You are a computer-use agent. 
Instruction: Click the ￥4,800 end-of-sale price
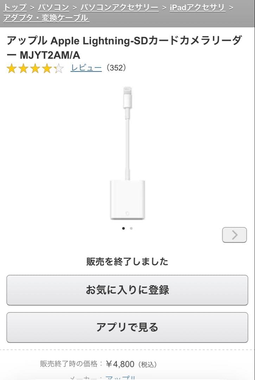pos(120,364)
